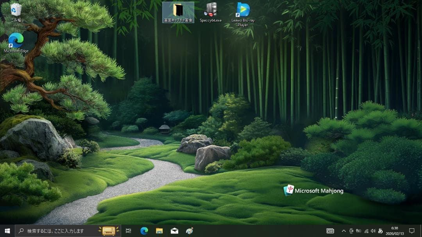Screen dimensions: 422x237
Task: Open Mail from the taskbar
Action: [x=174, y=231]
